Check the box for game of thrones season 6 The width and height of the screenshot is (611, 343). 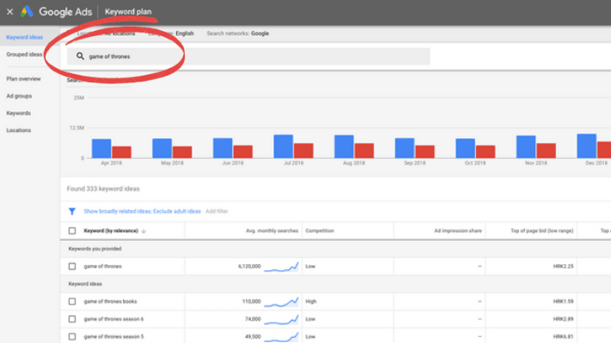(72, 319)
